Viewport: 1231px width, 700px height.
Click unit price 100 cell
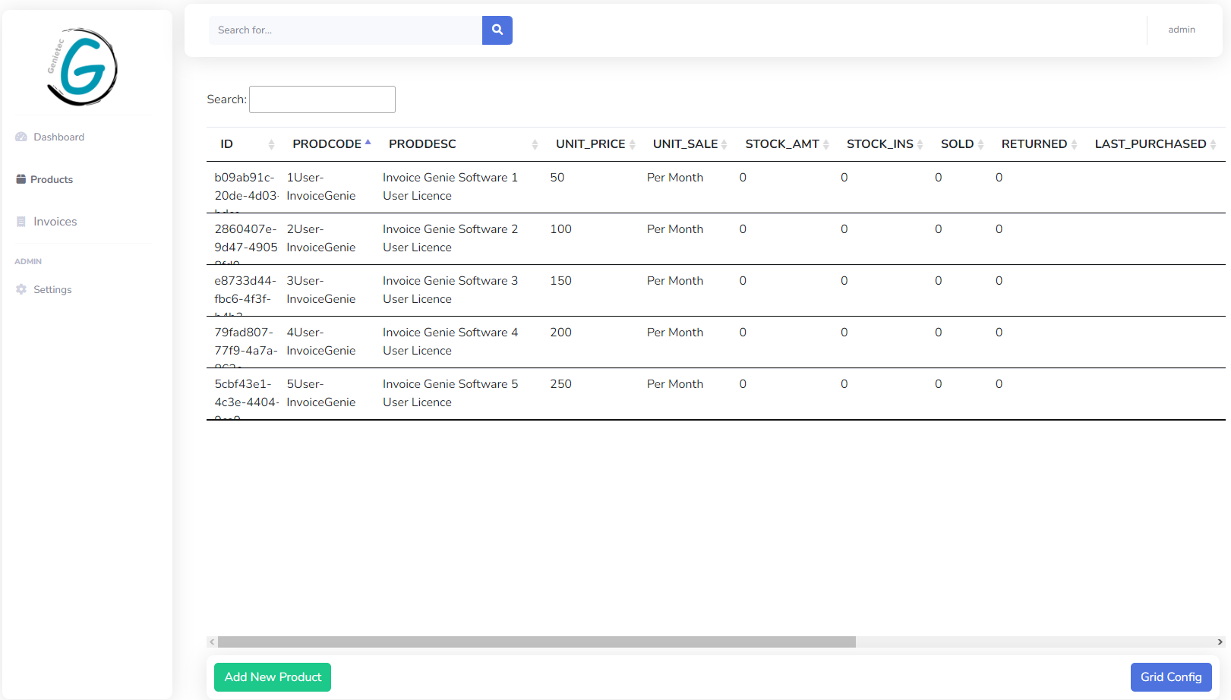(x=561, y=229)
